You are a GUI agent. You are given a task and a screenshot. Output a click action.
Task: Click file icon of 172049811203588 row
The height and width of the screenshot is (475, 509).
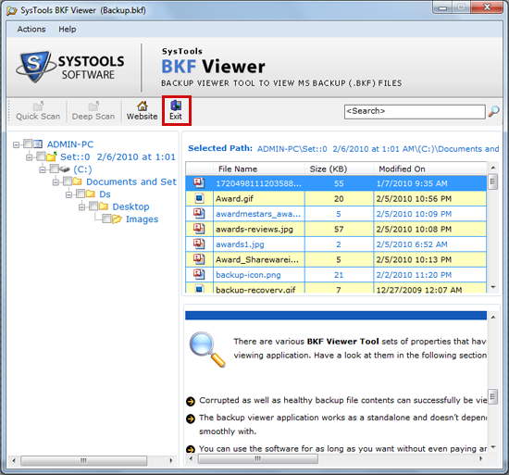(199, 182)
